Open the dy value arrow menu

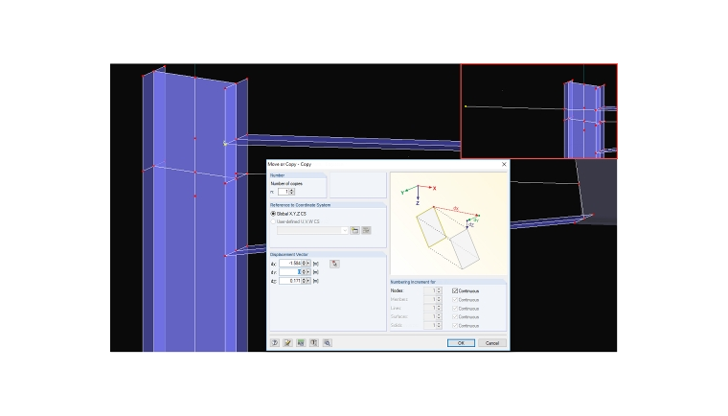point(308,272)
